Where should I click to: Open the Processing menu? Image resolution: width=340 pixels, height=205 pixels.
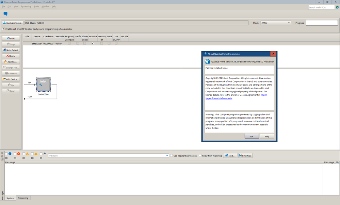[x=26, y=6]
